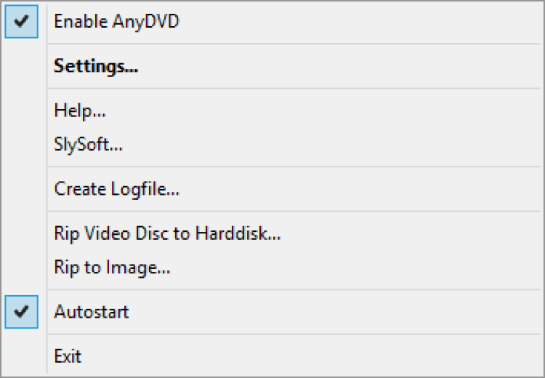Turn off the Autostart option
This screenshot has width=545, height=378.
click(92, 313)
